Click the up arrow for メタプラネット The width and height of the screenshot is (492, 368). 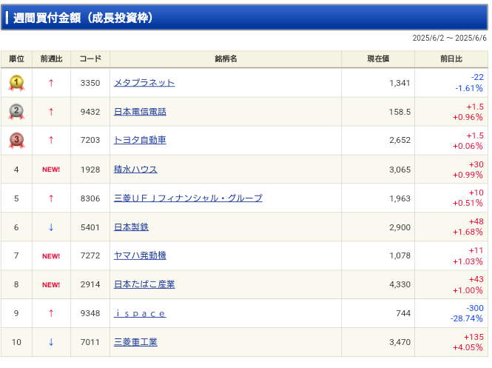click(x=51, y=83)
